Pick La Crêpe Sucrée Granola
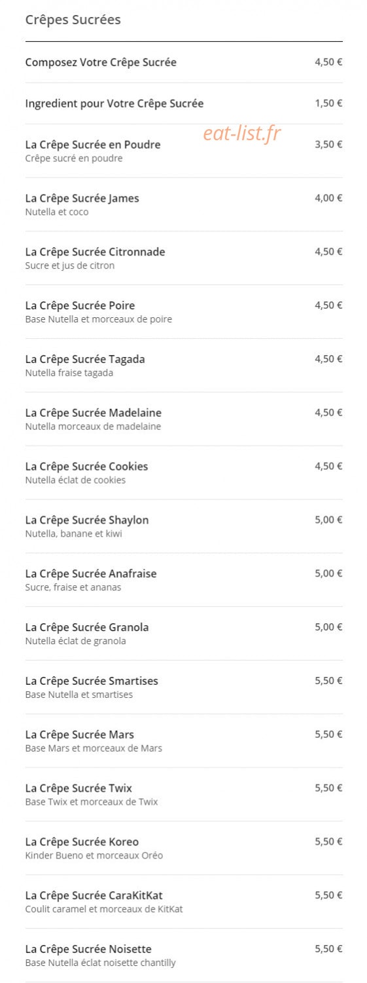This screenshot has width=367, height=983. [x=184, y=634]
